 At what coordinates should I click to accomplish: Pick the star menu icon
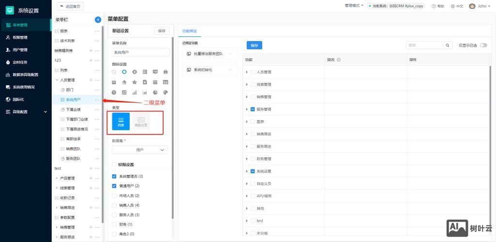[135, 82]
